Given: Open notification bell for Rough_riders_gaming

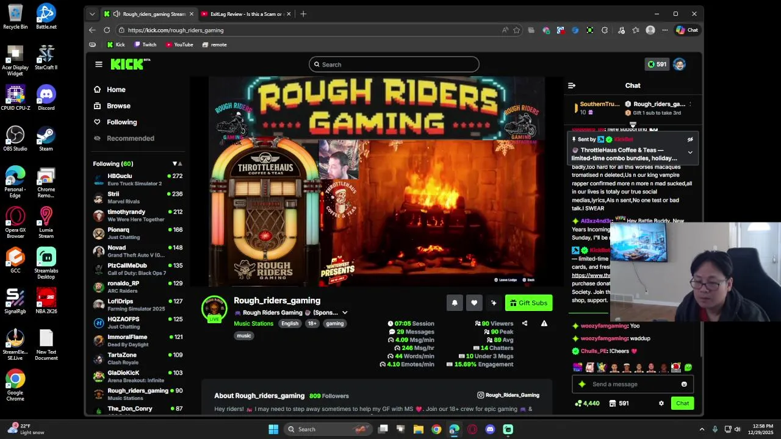Looking at the screenshot, I should [x=455, y=303].
